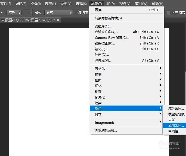Open the 选择(S) menu
This screenshot has width=186, height=156.
click(x=81, y=4)
